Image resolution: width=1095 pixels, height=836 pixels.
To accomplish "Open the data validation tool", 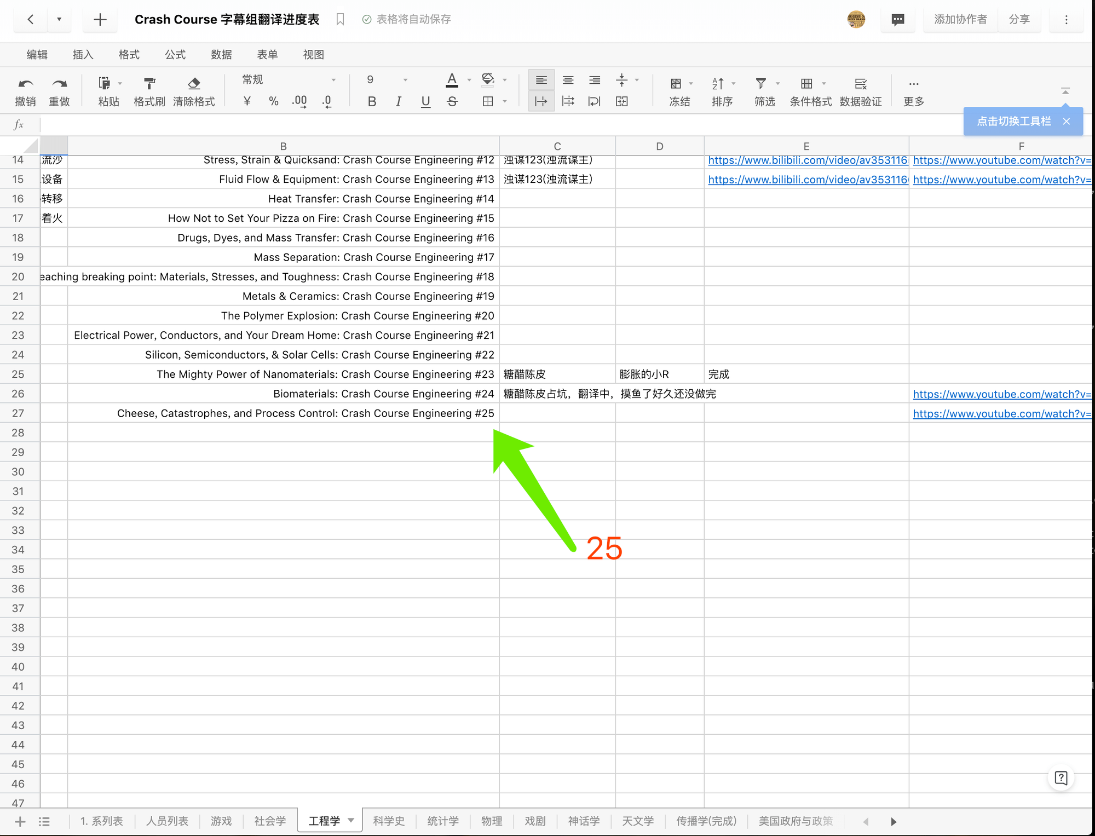I will (860, 84).
